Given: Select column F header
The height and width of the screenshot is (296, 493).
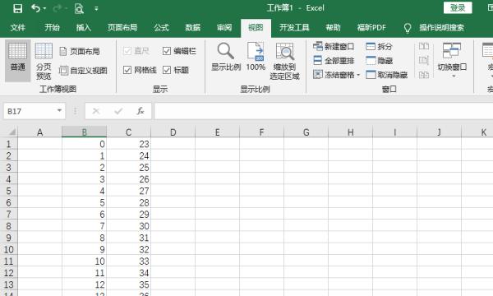Looking at the screenshot, I should 261,132.
